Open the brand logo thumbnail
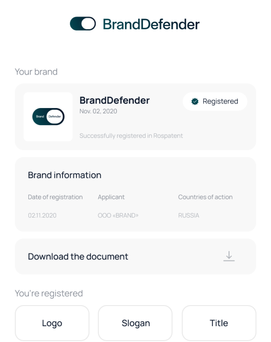271x342 pixels. click(48, 117)
